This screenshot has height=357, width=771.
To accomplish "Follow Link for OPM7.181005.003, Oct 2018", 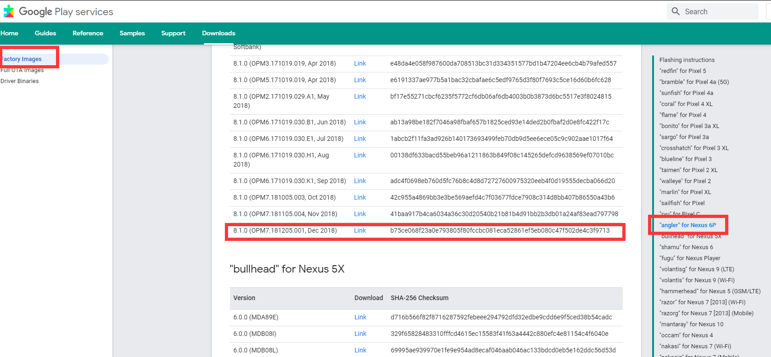I will [360, 197].
